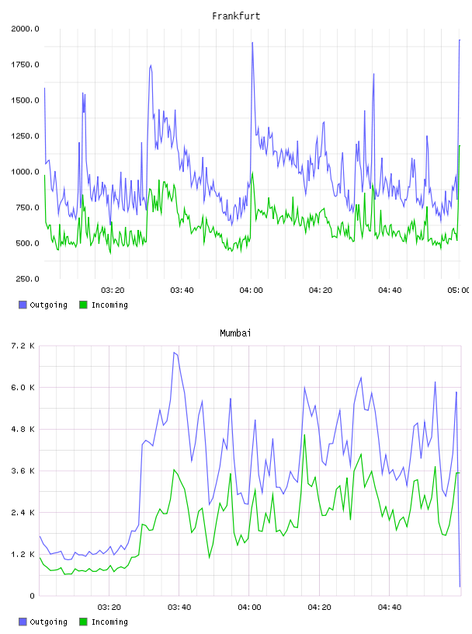Click the 05:00 time label in the Frankfurt chart
The width and height of the screenshot is (472, 634).
pos(459,291)
